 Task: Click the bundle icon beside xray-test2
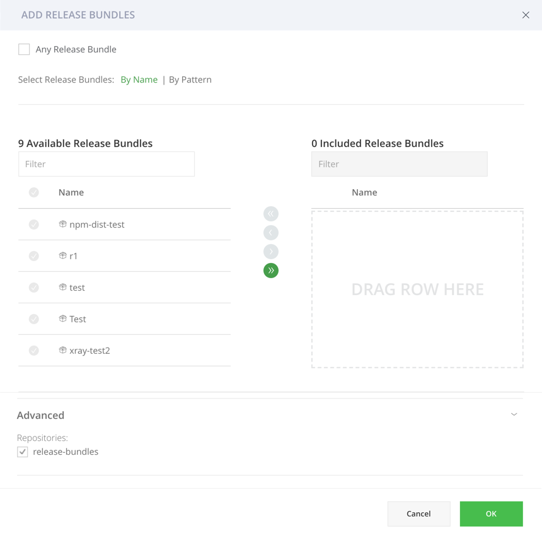pyautogui.click(x=62, y=350)
